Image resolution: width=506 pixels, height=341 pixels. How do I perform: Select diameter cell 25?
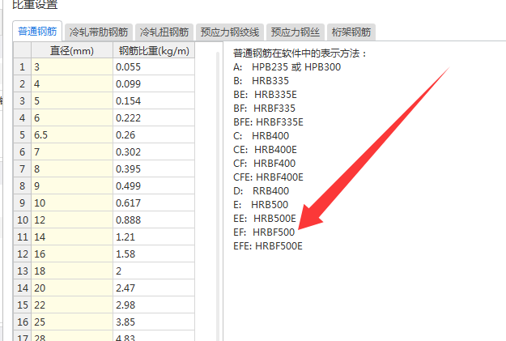pos(72,322)
